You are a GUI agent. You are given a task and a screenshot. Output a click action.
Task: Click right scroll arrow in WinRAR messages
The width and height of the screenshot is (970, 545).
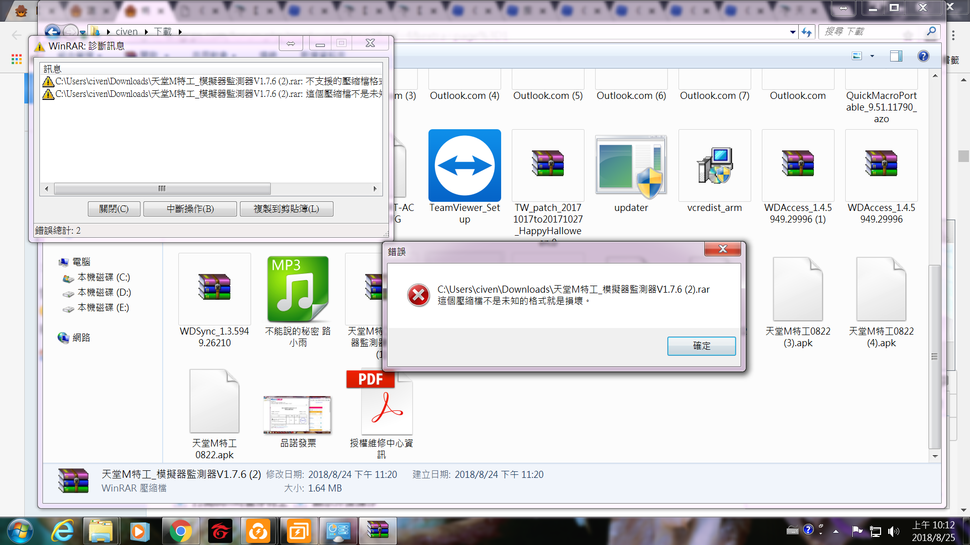pyautogui.click(x=375, y=189)
